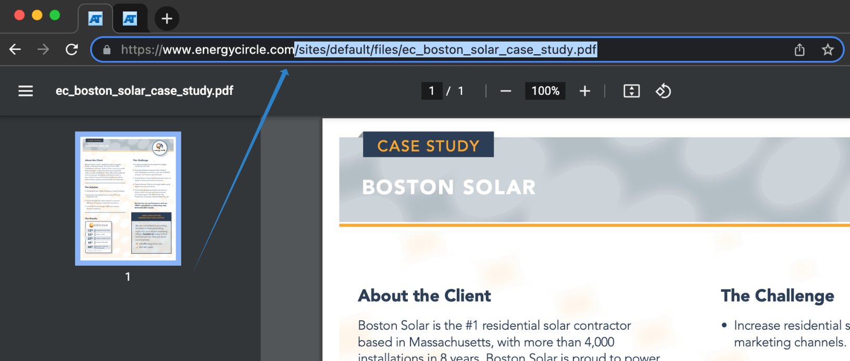Image resolution: width=850 pixels, height=361 pixels.
Task: Fit PDF to page
Action: click(631, 91)
